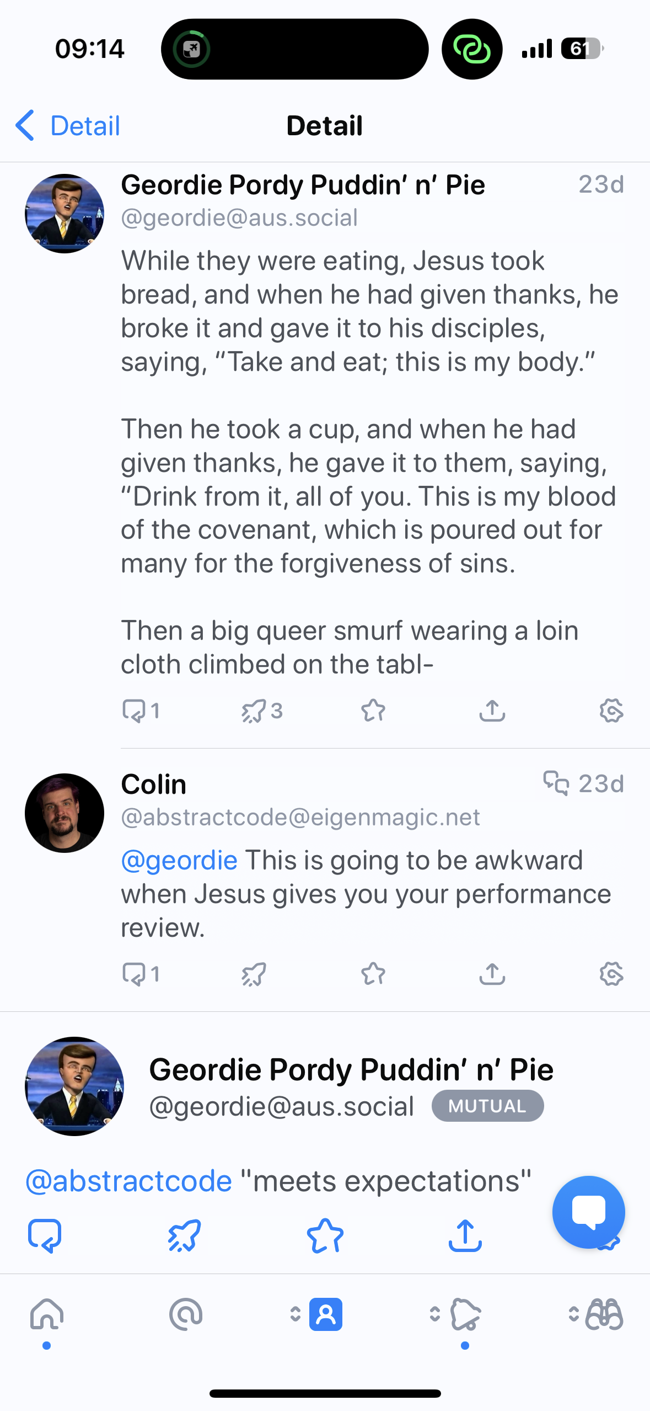Expand the profile tab switcher arrows

pyautogui.click(x=296, y=1314)
